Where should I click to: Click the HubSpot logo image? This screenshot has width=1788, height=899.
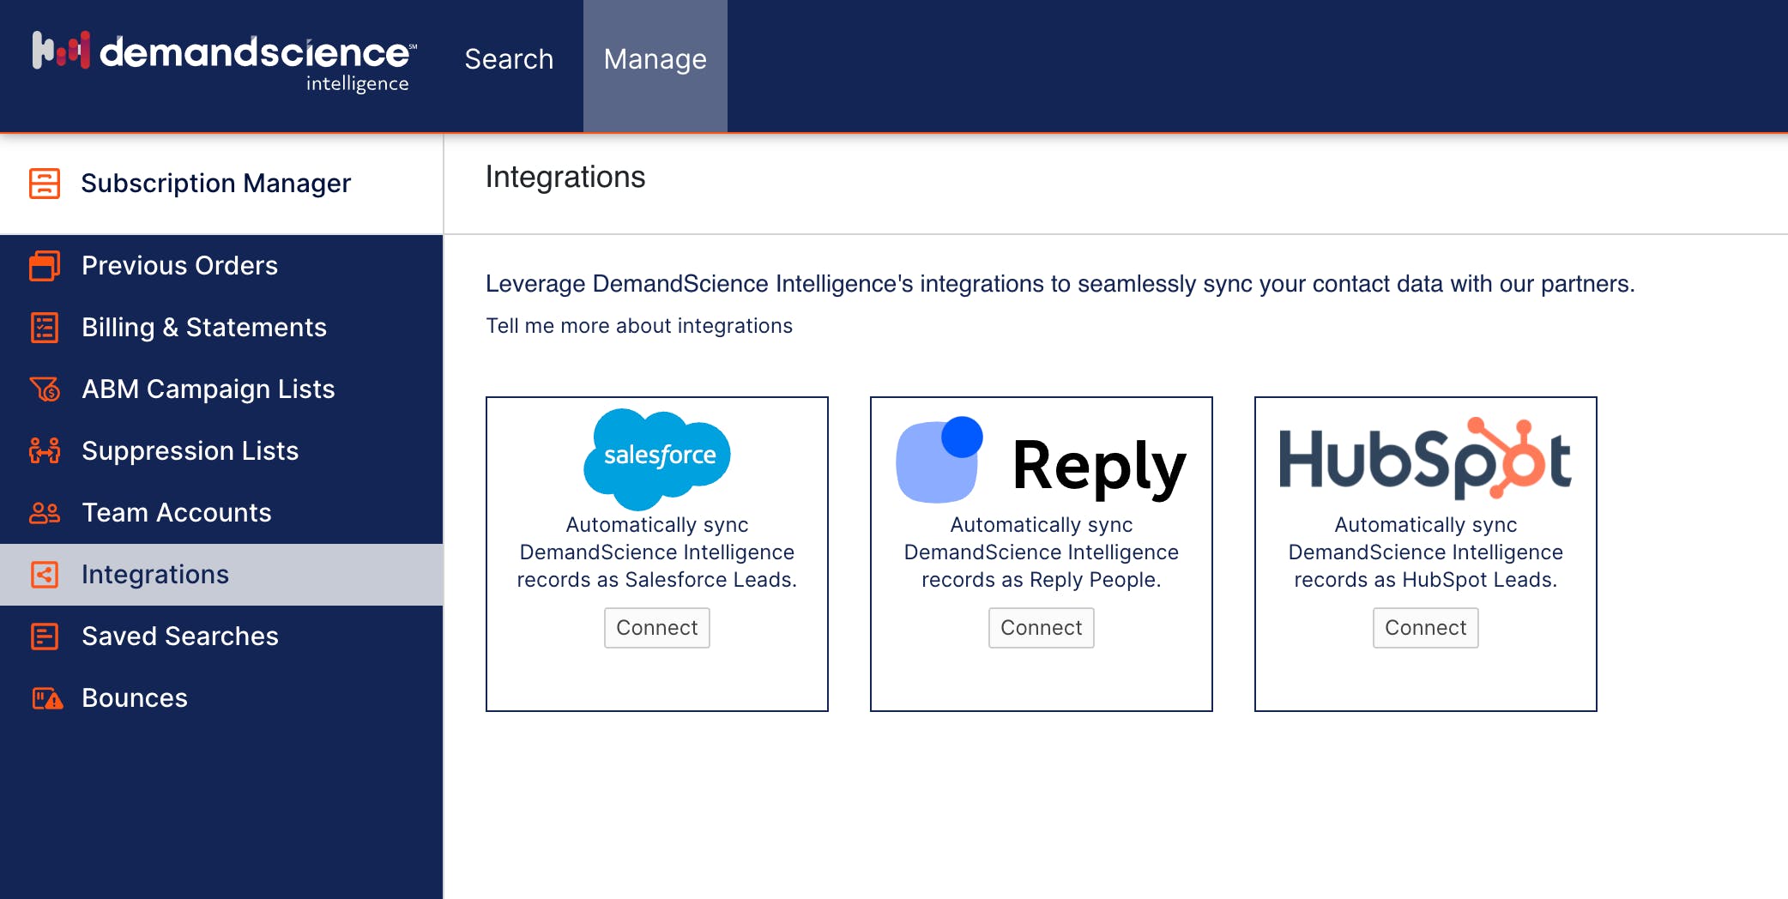[1425, 459]
